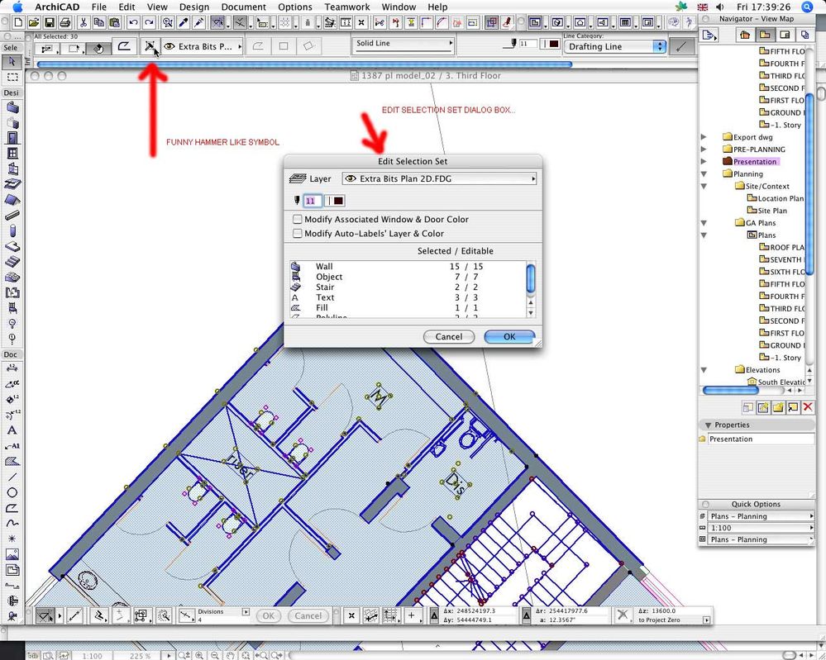Open the File menu
Screen dimensions: 826x660
click(x=98, y=7)
